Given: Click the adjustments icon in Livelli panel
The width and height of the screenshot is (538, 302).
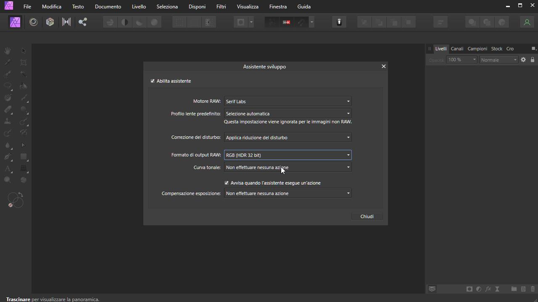Looking at the screenshot, I should click(479, 289).
